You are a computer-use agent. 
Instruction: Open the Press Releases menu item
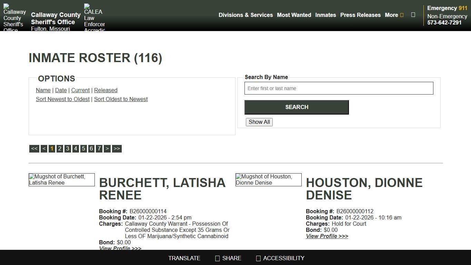360,15
